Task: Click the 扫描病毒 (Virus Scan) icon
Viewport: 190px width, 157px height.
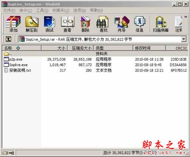Action: (x=161, y=24)
